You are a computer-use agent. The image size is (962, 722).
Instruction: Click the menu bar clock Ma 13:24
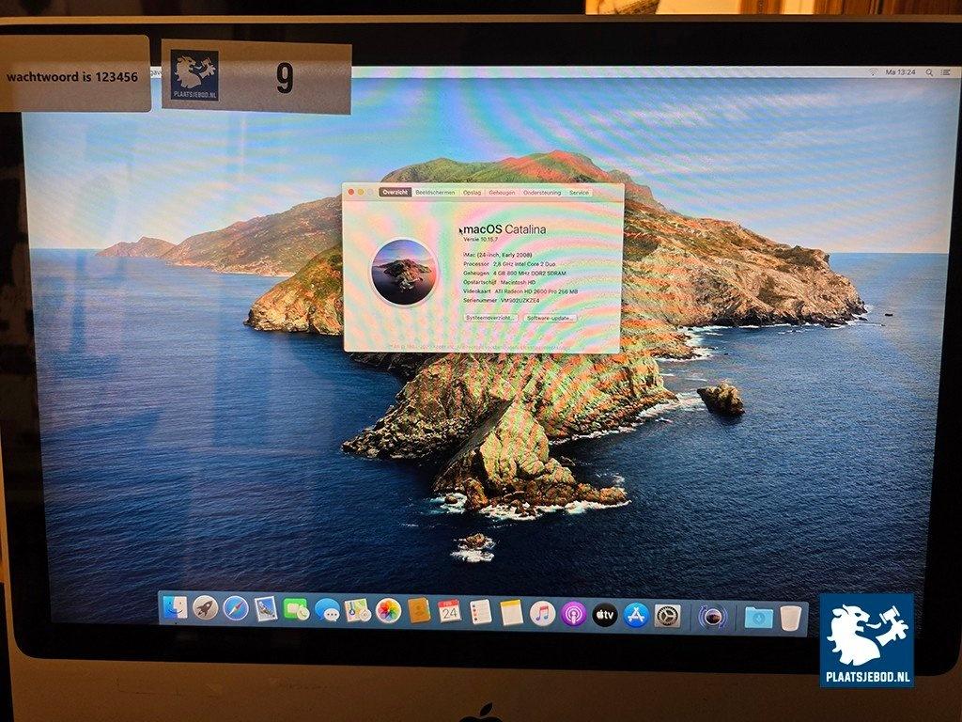[901, 72]
